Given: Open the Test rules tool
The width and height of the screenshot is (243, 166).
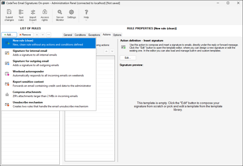Looking at the screenshot, I should (x=21, y=15).
